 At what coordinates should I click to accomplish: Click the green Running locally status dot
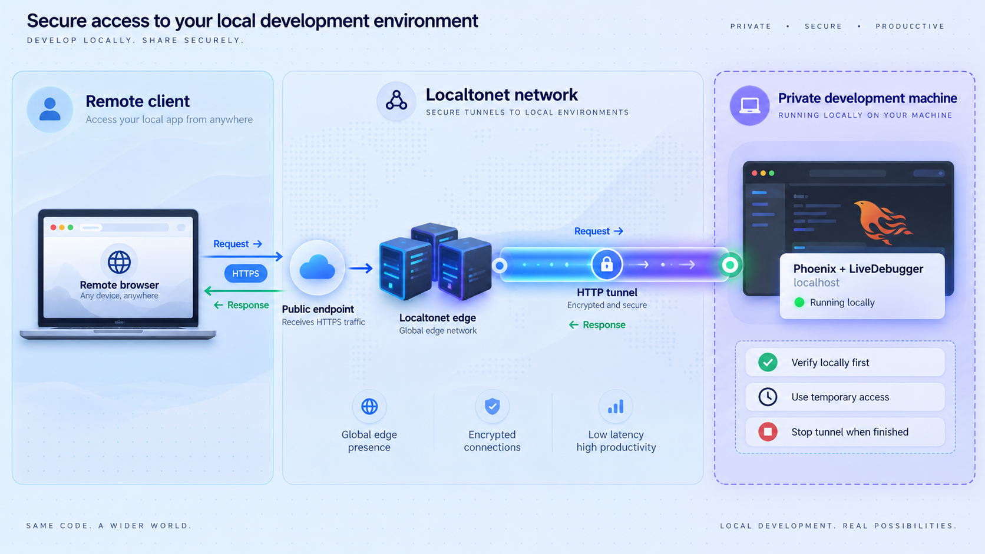[x=799, y=303]
